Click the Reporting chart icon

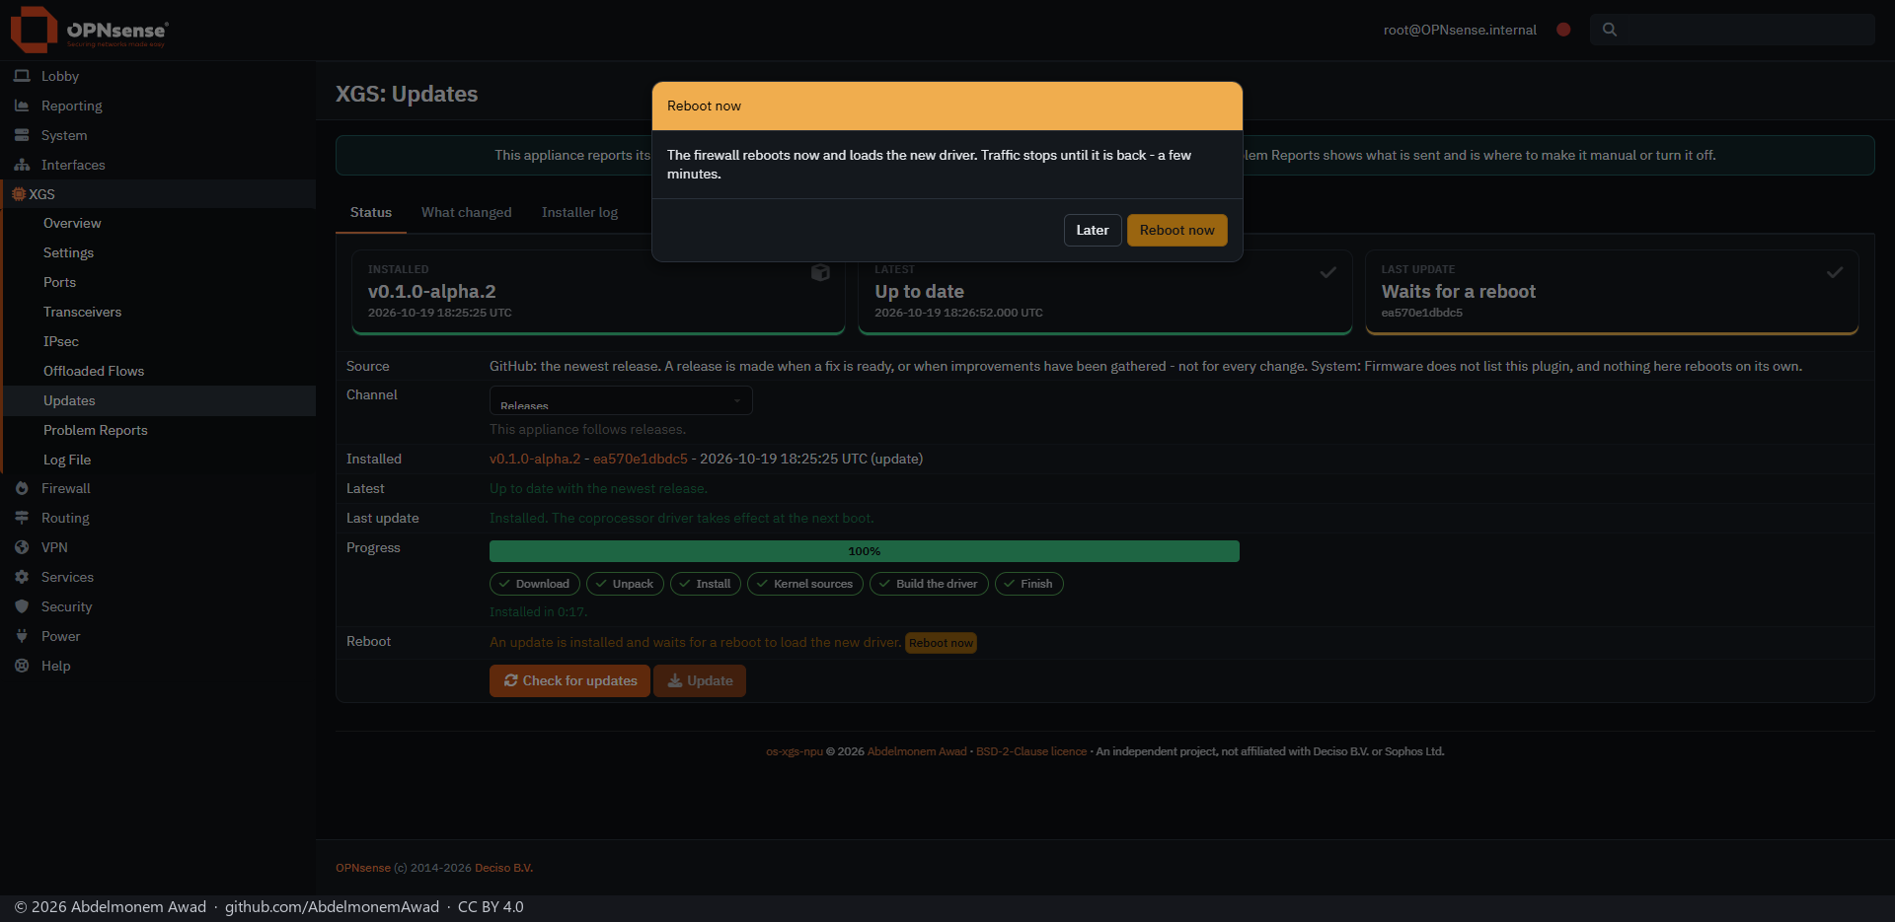pyautogui.click(x=22, y=106)
